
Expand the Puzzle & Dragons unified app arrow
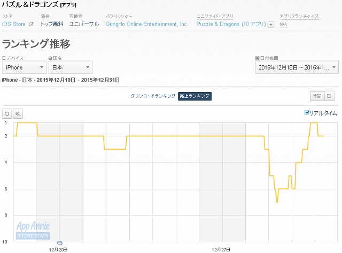click(271, 25)
